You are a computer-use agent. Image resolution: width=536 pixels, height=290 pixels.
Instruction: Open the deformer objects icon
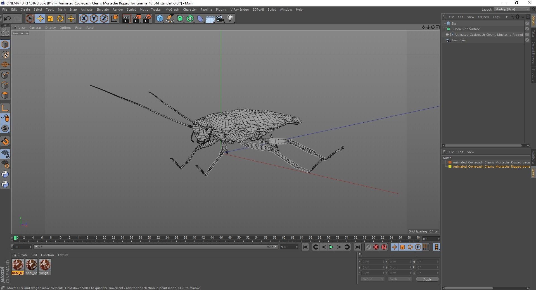[x=200, y=19]
